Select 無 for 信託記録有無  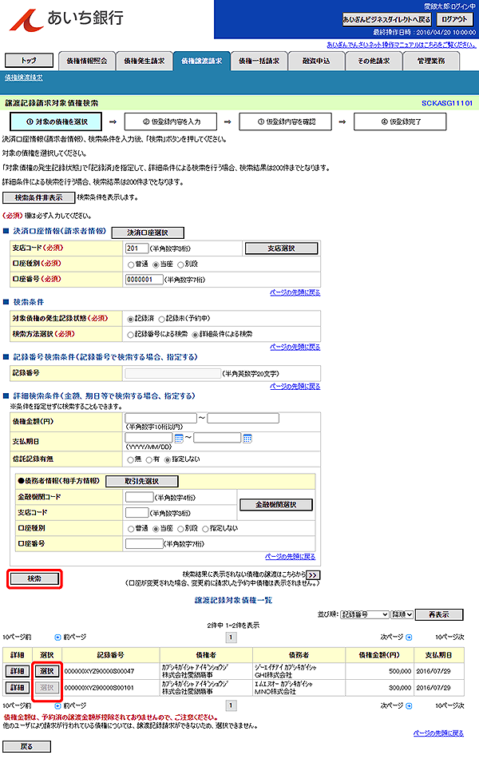click(131, 460)
